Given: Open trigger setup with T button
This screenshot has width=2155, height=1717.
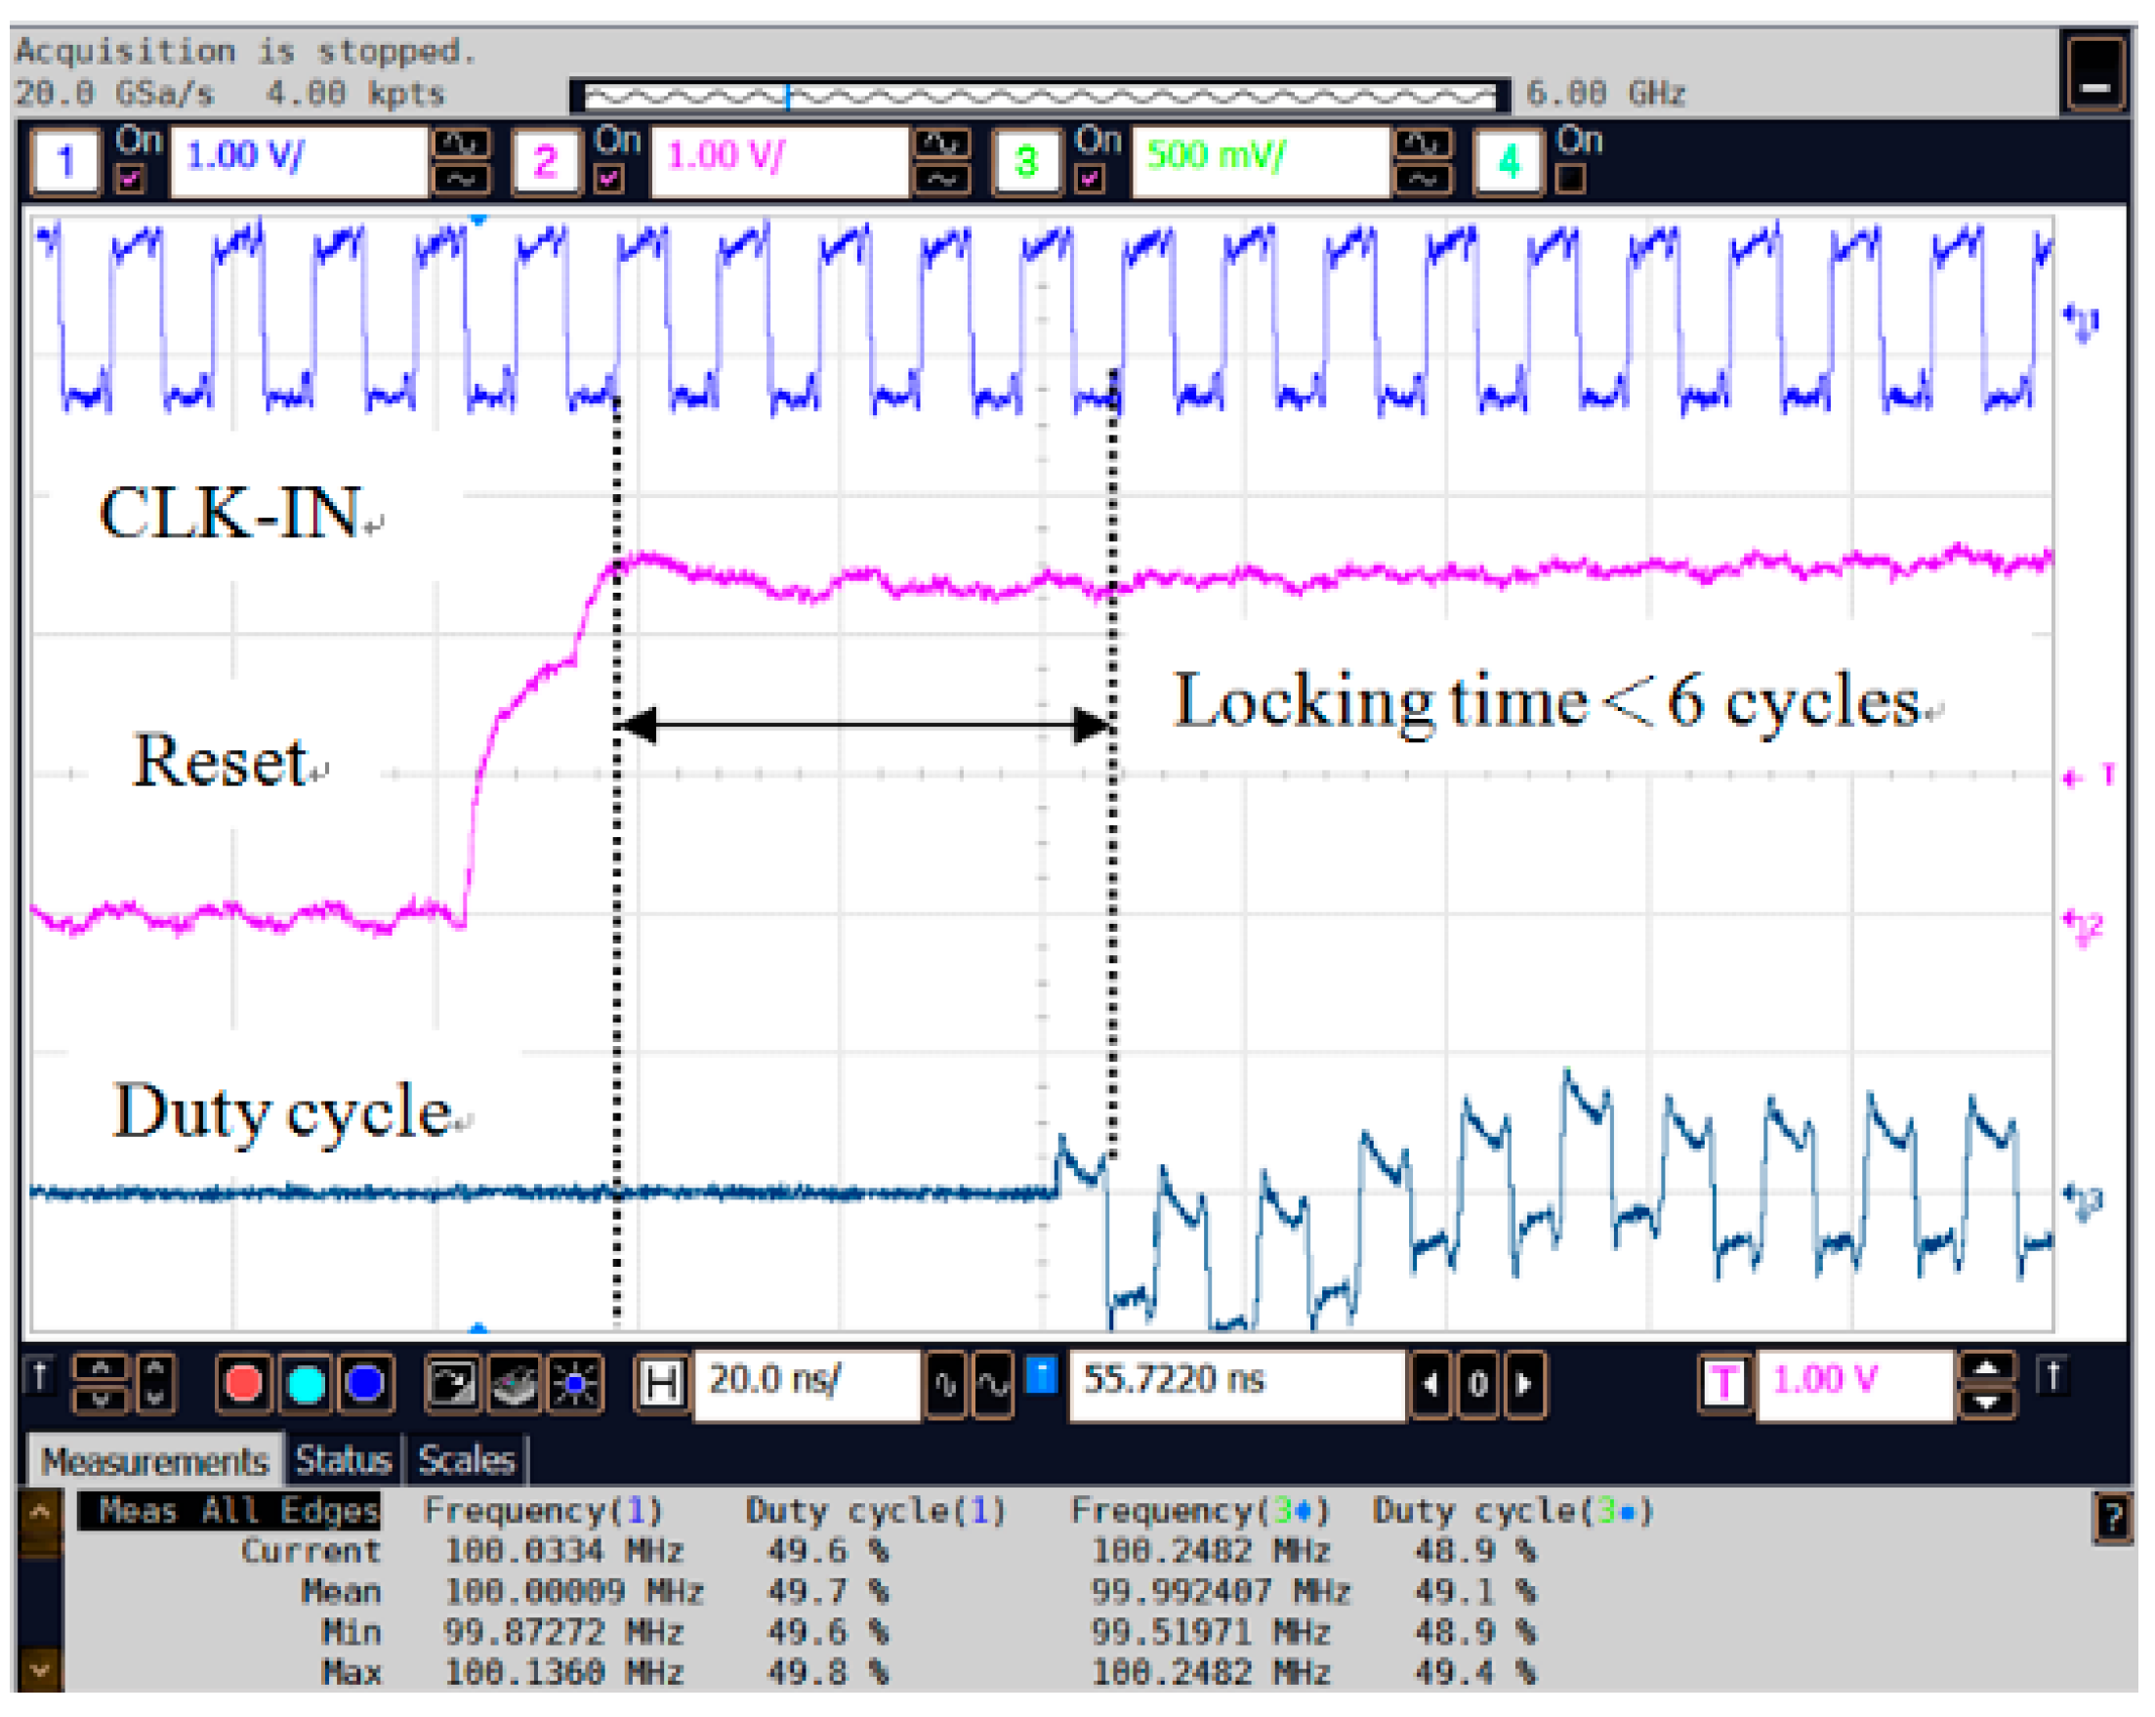Looking at the screenshot, I should point(1724,1384).
